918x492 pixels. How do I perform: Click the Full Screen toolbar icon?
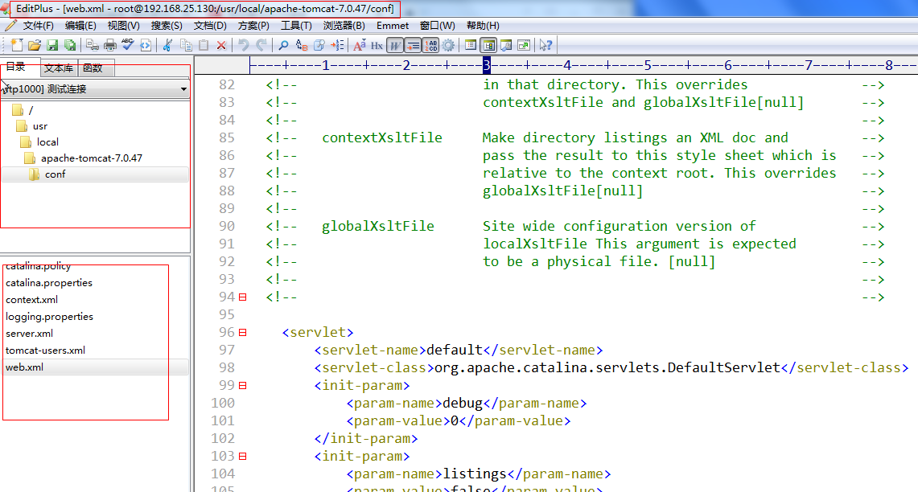[524, 45]
